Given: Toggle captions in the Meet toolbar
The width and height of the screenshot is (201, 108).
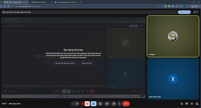Looking at the screenshot, I should point(107,104).
